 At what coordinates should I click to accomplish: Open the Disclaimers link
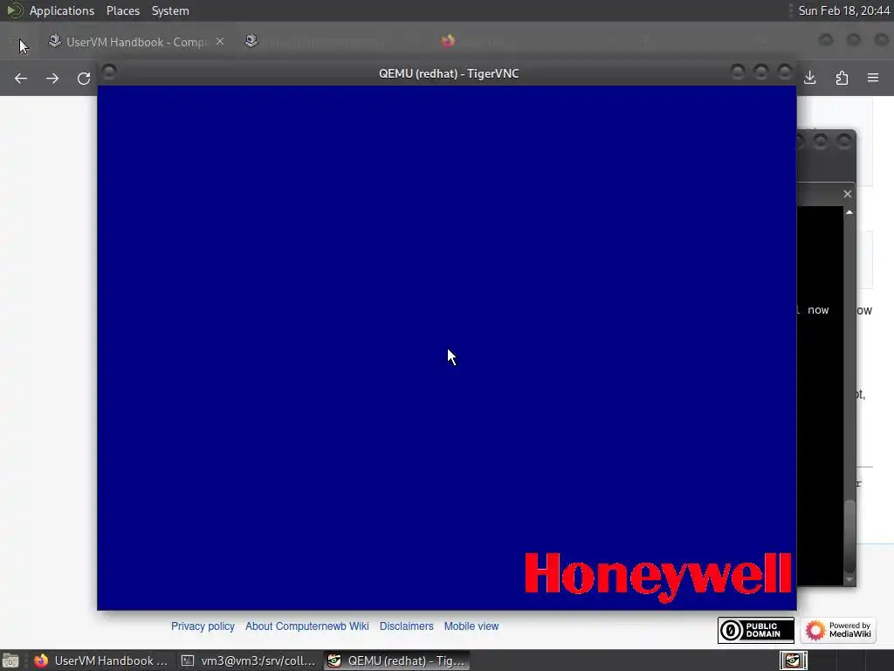407,626
